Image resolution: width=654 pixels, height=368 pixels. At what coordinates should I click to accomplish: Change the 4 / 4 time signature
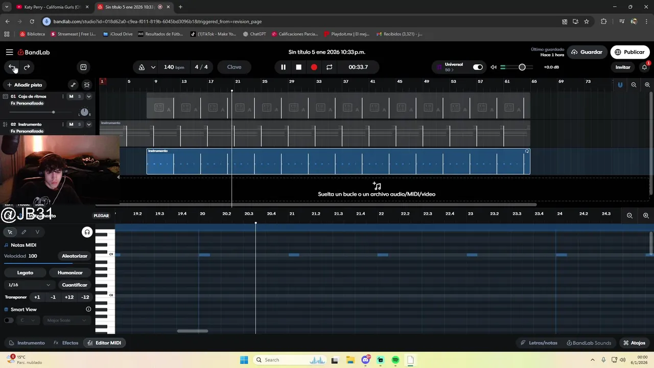(201, 67)
